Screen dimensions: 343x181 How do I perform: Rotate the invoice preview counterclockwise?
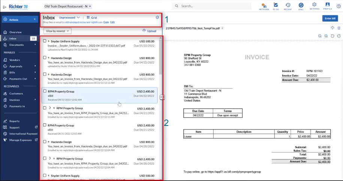333,36
